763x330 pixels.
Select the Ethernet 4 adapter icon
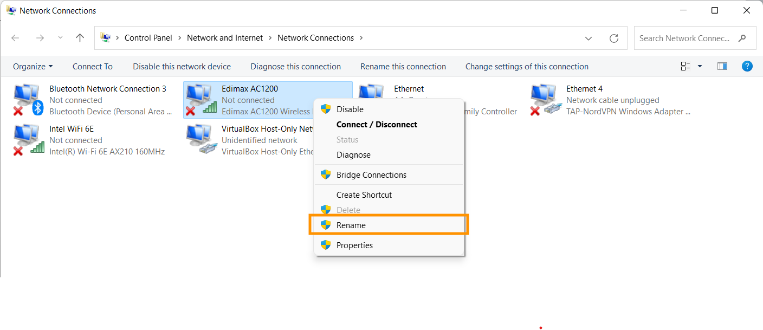545,100
